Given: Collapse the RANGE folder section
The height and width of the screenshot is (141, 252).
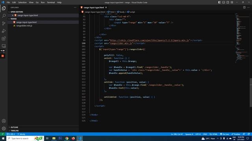Looking at the screenshot, I should pyautogui.click(x=43, y=19).
